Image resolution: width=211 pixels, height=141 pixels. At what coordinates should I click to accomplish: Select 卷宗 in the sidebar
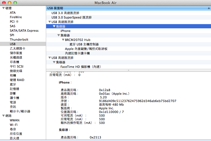click(x=13, y=129)
